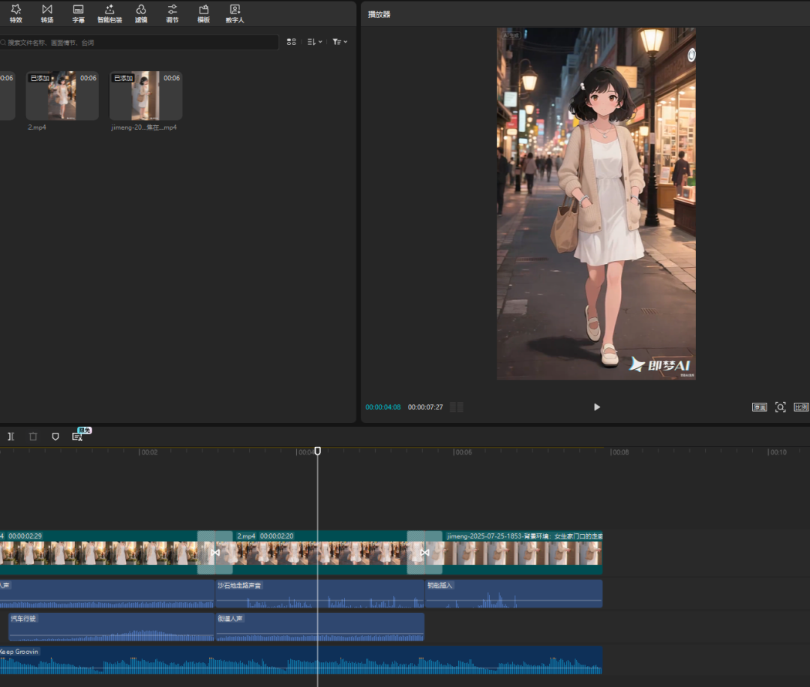Click the preview zoom fit icon
The image size is (810, 687).
(x=780, y=407)
